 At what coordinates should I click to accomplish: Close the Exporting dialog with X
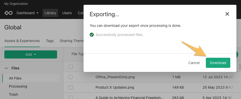click(x=227, y=14)
